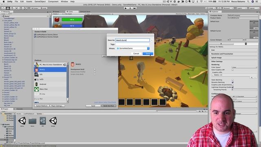This screenshot has width=261, height=147.
Task: Select the Hand tool in Unity toolbar
Action: click(x=4, y=8)
